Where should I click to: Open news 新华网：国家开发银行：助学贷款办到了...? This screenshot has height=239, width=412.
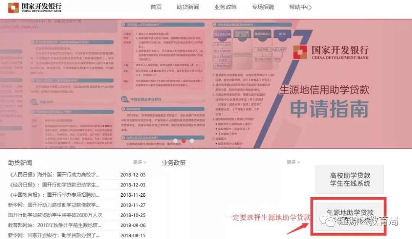(54, 235)
